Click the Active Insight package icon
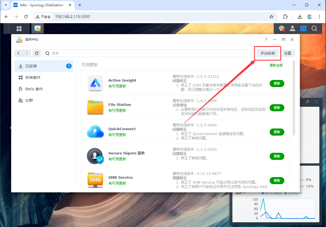326x227 pixels. click(95, 83)
